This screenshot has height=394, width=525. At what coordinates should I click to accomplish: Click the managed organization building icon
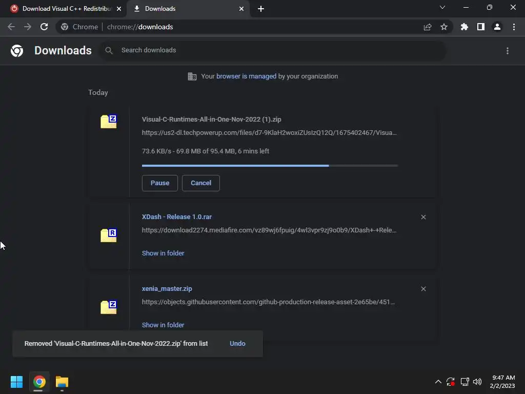[x=192, y=76]
